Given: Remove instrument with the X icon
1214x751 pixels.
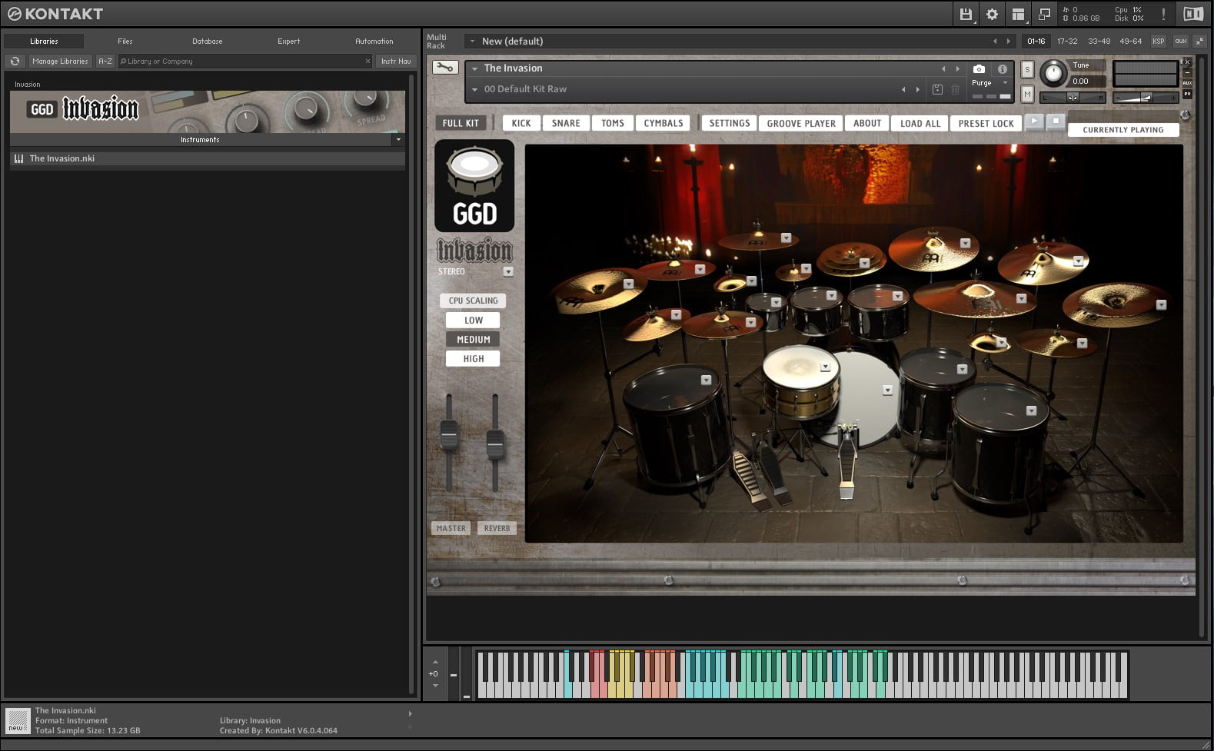Looking at the screenshot, I should (1187, 61).
